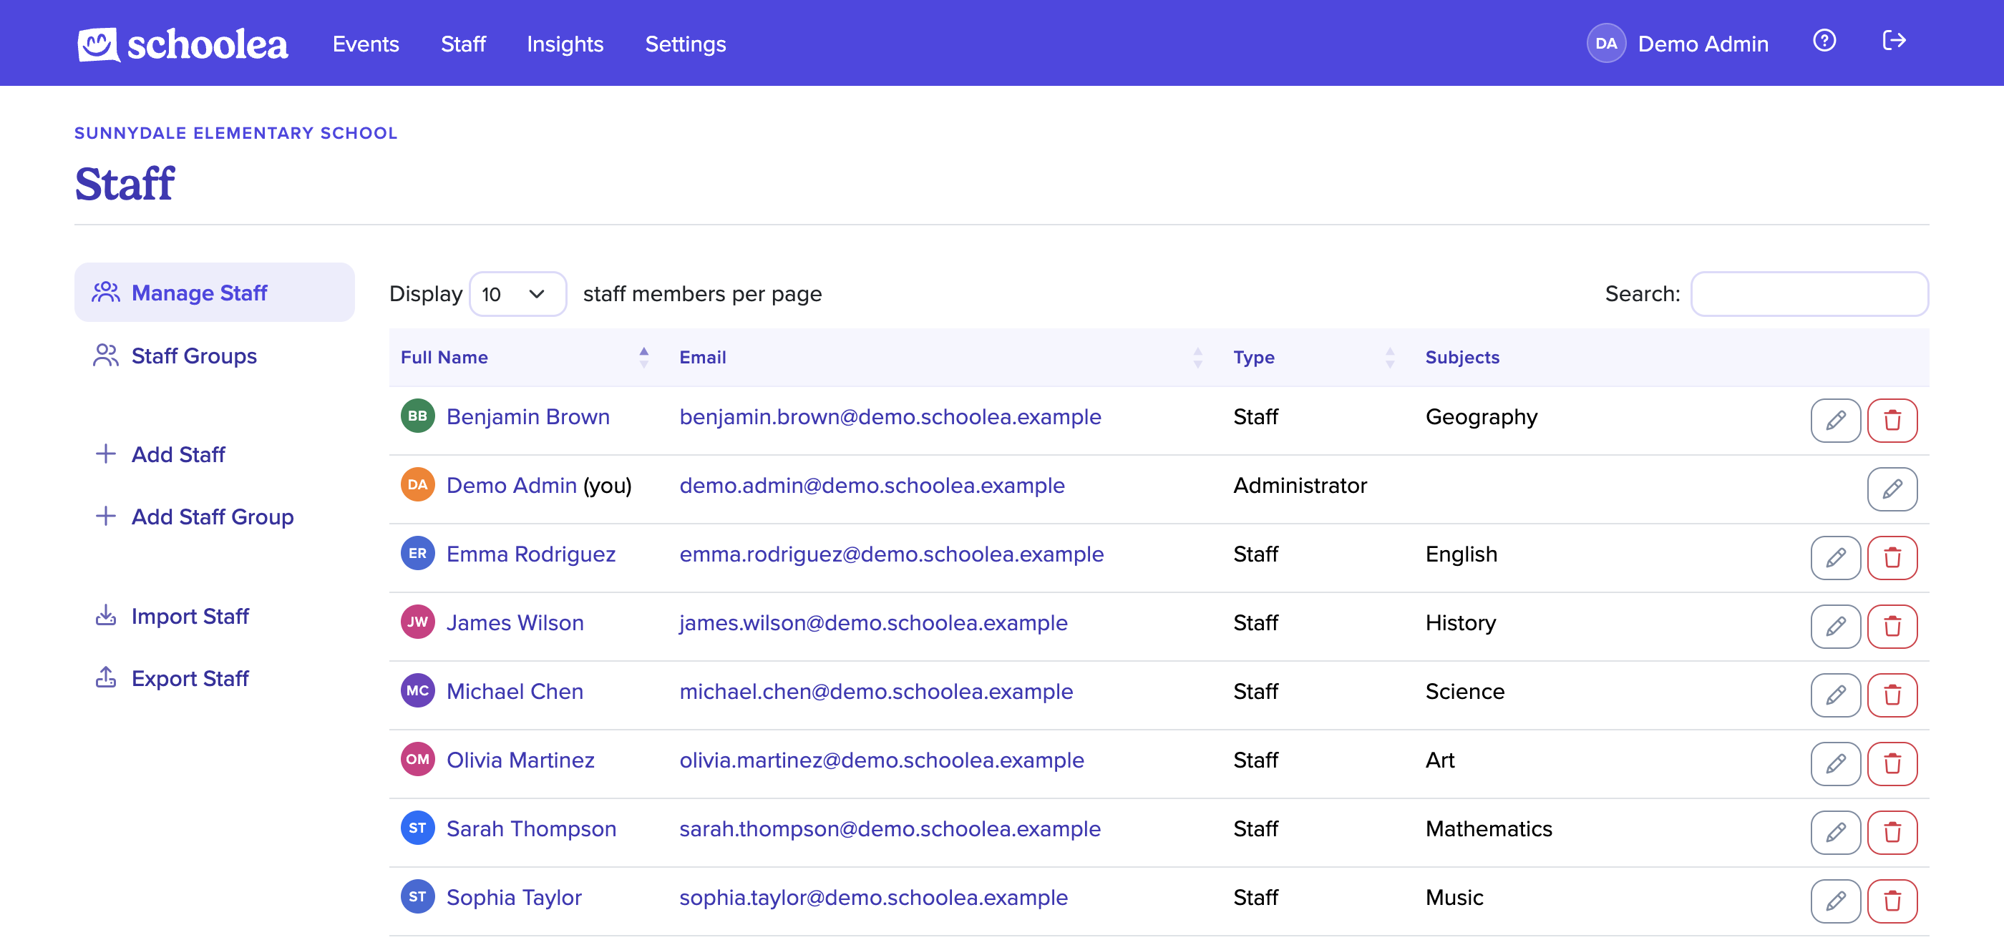2004x940 pixels.
Task: Edit Michael Chen's staff record
Action: [1835, 695]
